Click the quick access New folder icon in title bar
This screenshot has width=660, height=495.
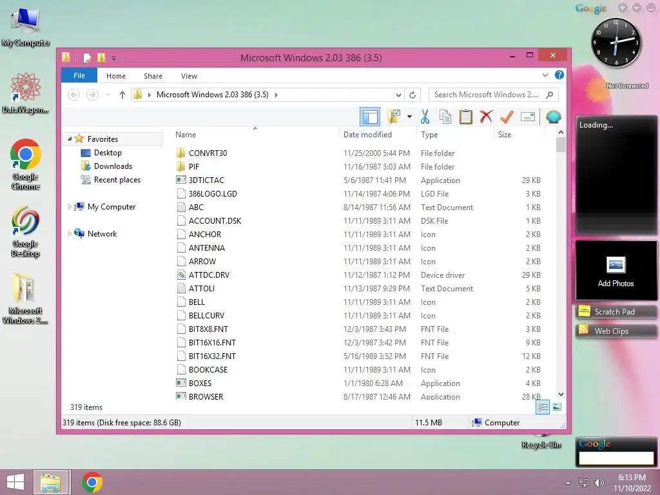click(x=101, y=57)
